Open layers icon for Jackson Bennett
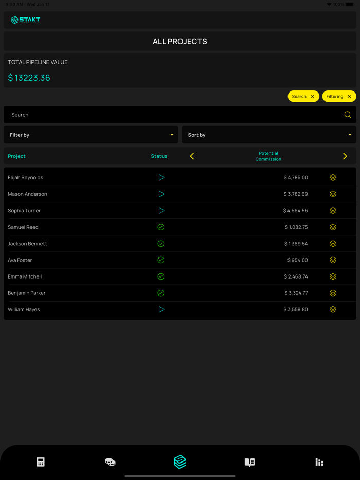The image size is (360, 480). tap(333, 244)
